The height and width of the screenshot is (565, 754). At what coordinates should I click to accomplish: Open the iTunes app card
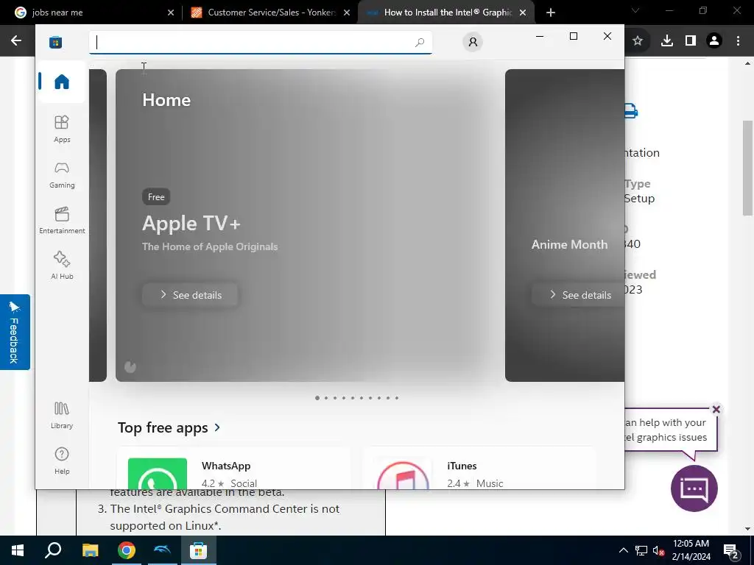(x=479, y=469)
